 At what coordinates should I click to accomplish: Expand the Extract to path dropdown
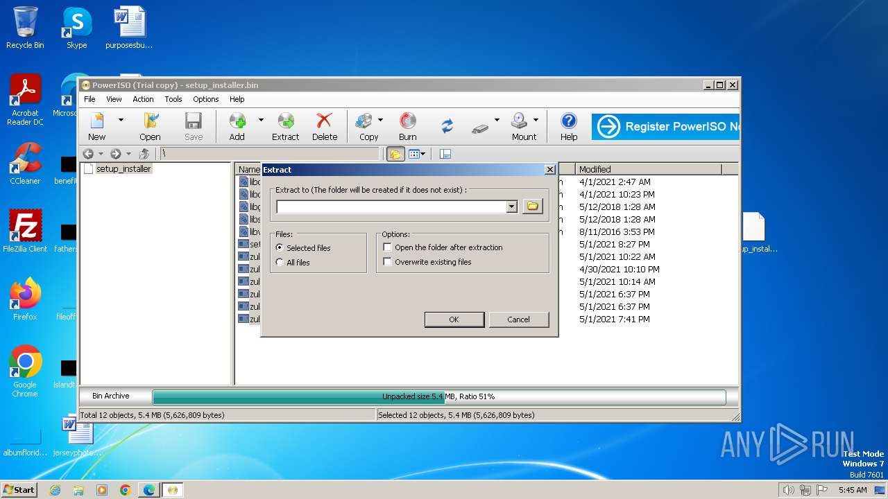tap(511, 207)
